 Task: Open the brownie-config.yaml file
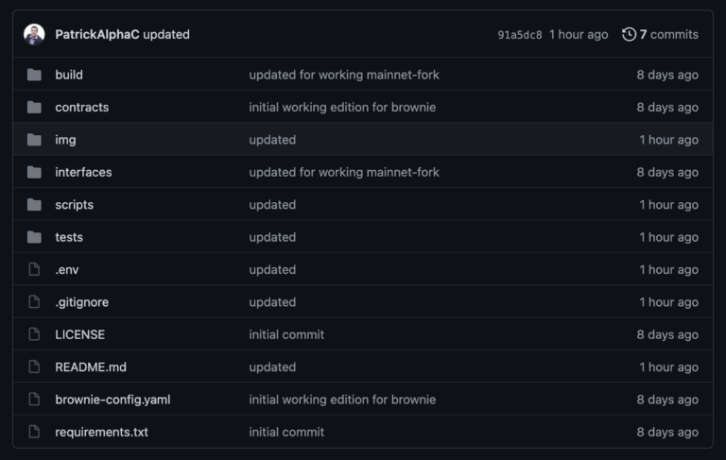112,400
